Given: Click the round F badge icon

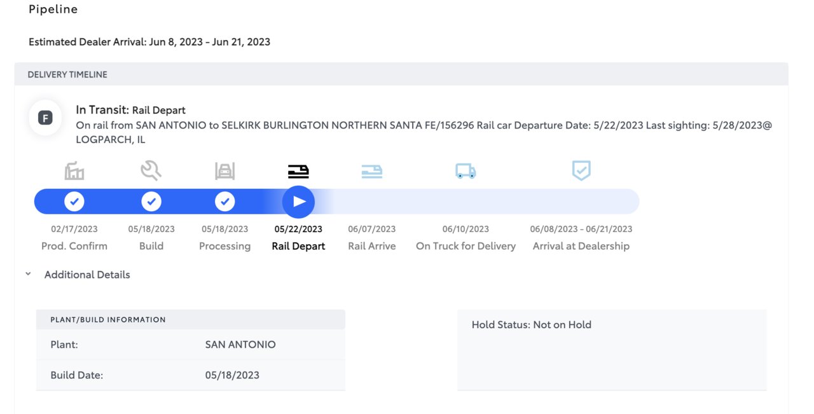Looking at the screenshot, I should (x=45, y=118).
